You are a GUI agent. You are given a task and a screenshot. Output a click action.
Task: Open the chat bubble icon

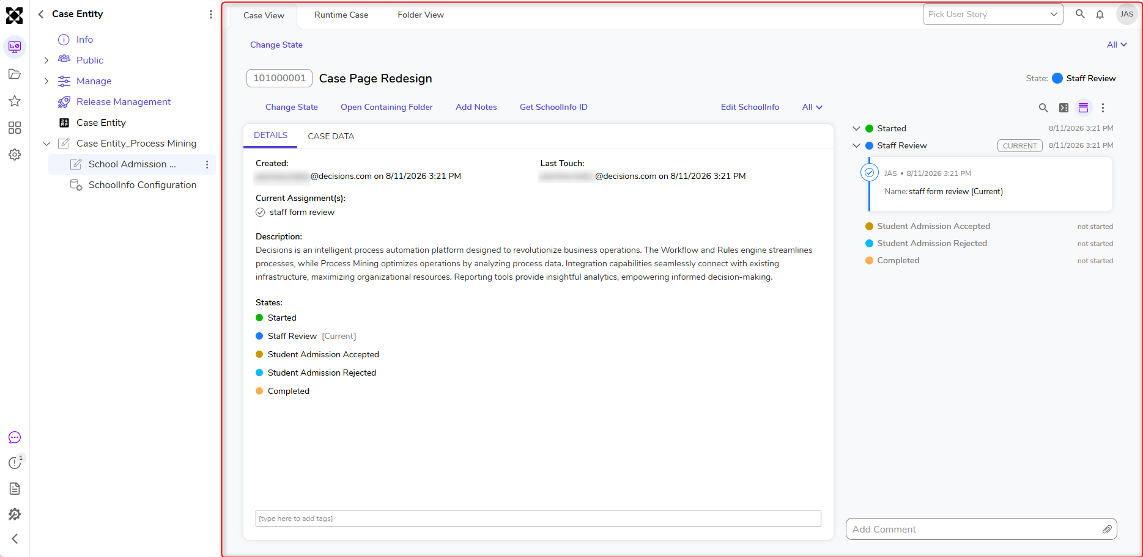15,437
